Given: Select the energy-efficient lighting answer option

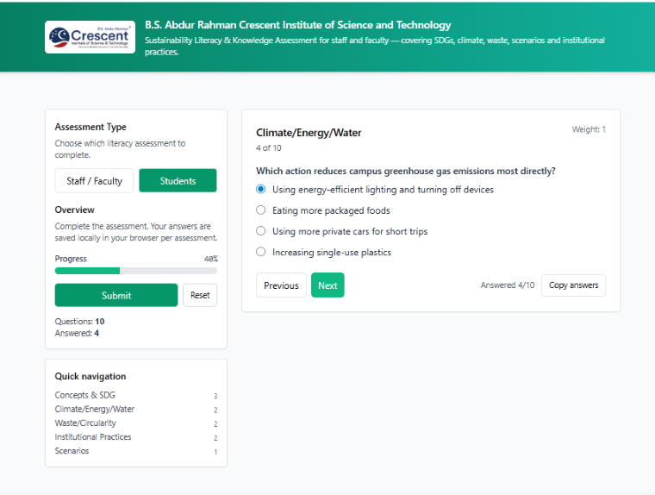Looking at the screenshot, I should [261, 190].
